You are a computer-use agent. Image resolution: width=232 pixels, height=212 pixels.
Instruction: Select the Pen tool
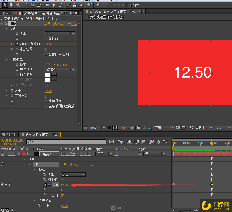[53, 4]
